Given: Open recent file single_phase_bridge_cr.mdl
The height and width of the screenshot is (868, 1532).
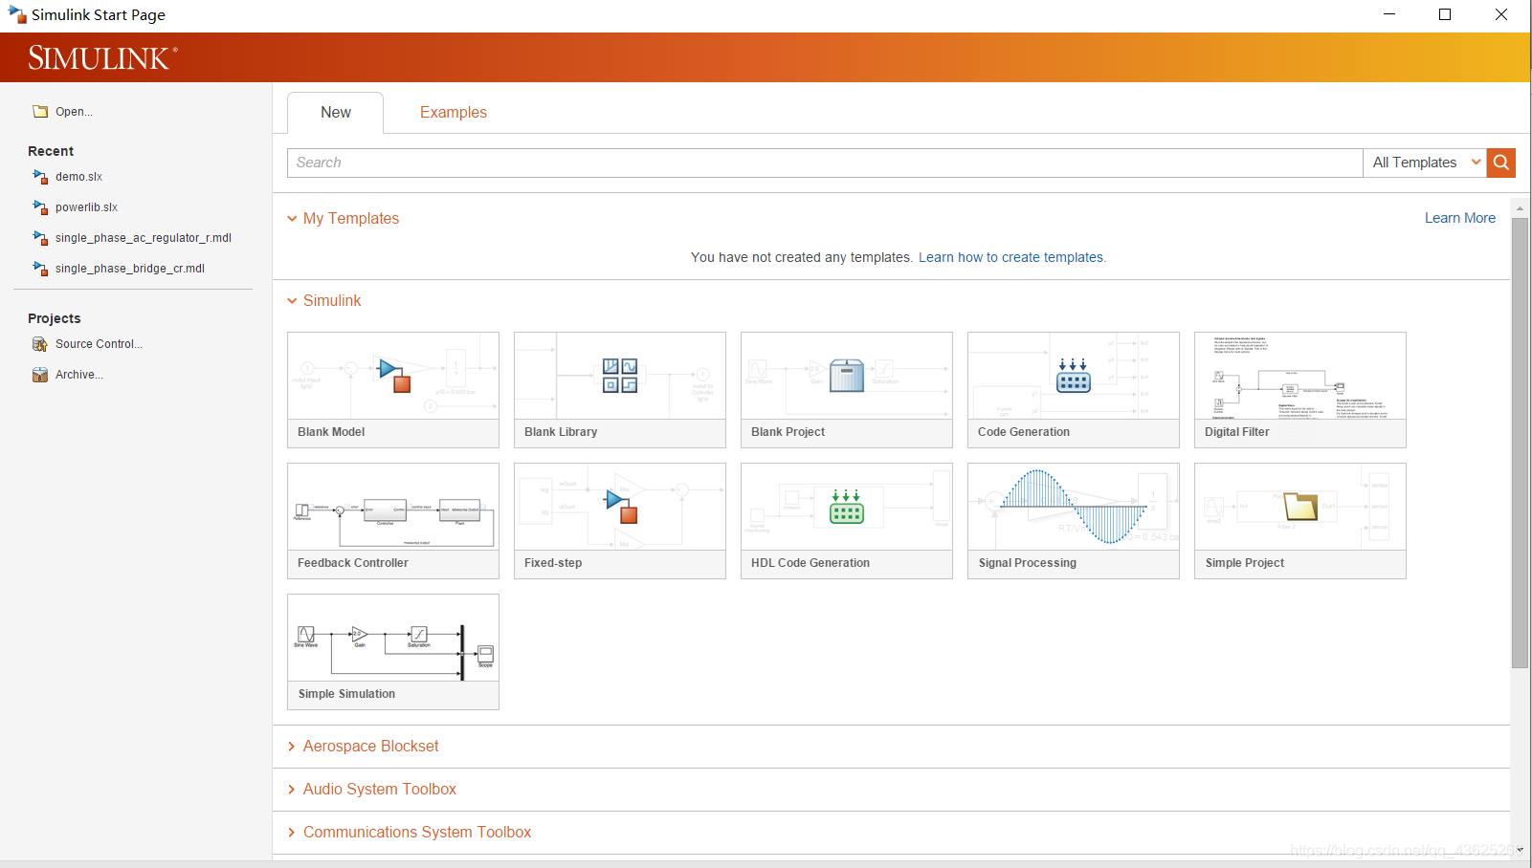Looking at the screenshot, I should pyautogui.click(x=130, y=269).
